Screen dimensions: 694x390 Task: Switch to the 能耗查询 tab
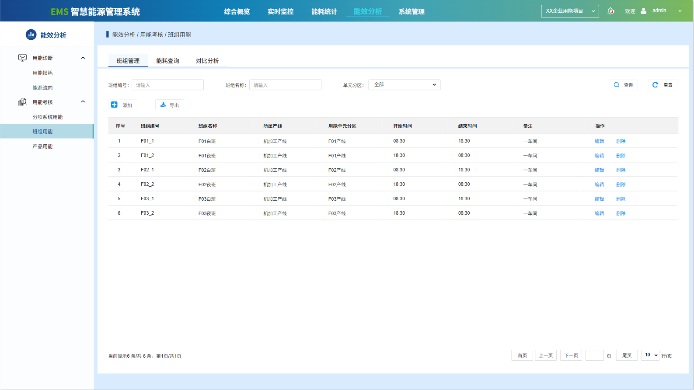pos(167,61)
